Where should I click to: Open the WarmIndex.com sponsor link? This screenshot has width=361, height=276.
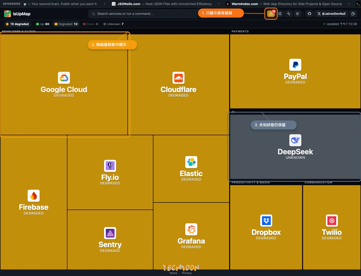coord(284,4)
